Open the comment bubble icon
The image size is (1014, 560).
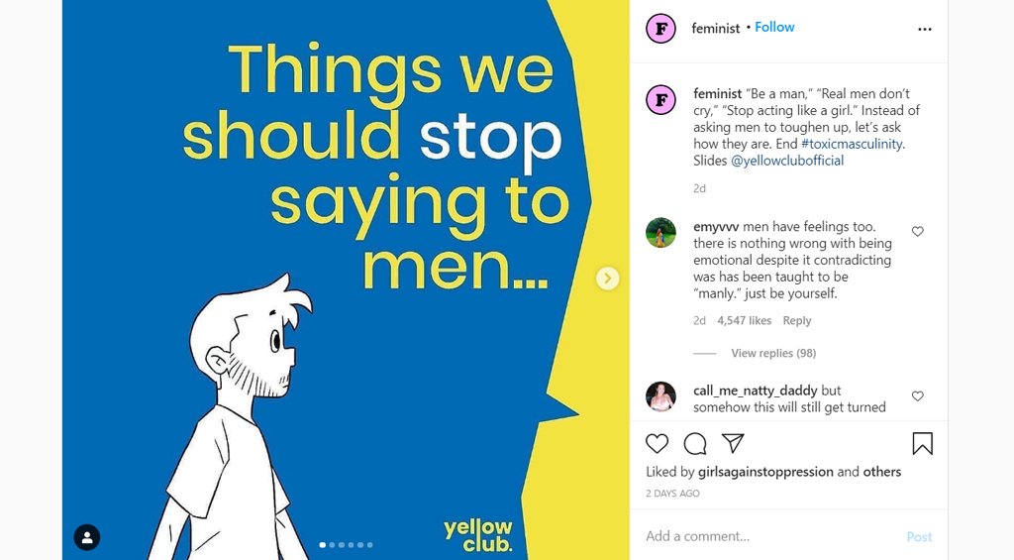point(695,443)
